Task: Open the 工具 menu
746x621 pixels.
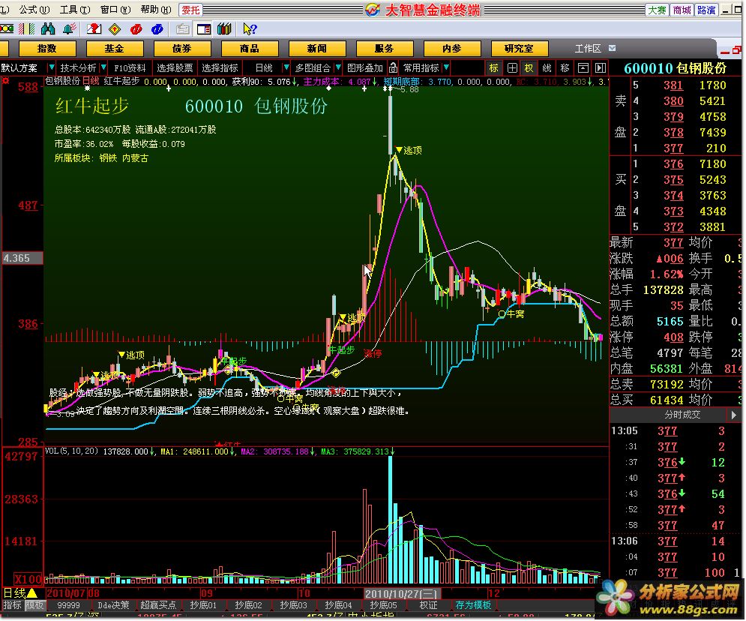Action: pyautogui.click(x=75, y=9)
